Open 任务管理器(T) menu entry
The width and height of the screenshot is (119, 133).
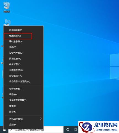tap(23, 89)
